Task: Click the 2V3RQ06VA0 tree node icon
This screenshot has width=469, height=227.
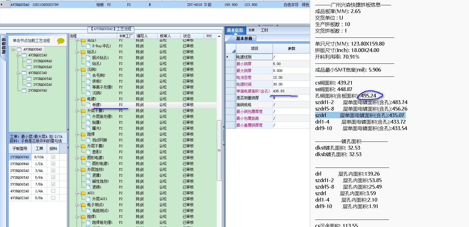Action: click(24, 91)
